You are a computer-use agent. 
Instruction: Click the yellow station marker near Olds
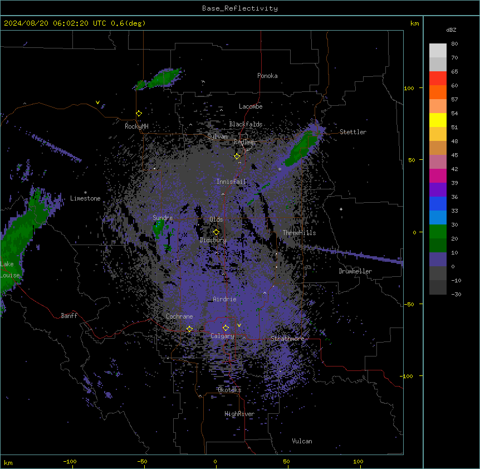coord(217,232)
